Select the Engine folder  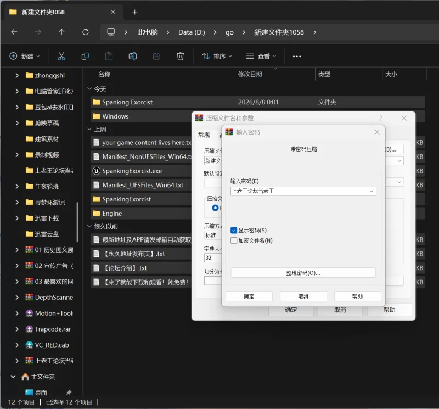(x=112, y=214)
